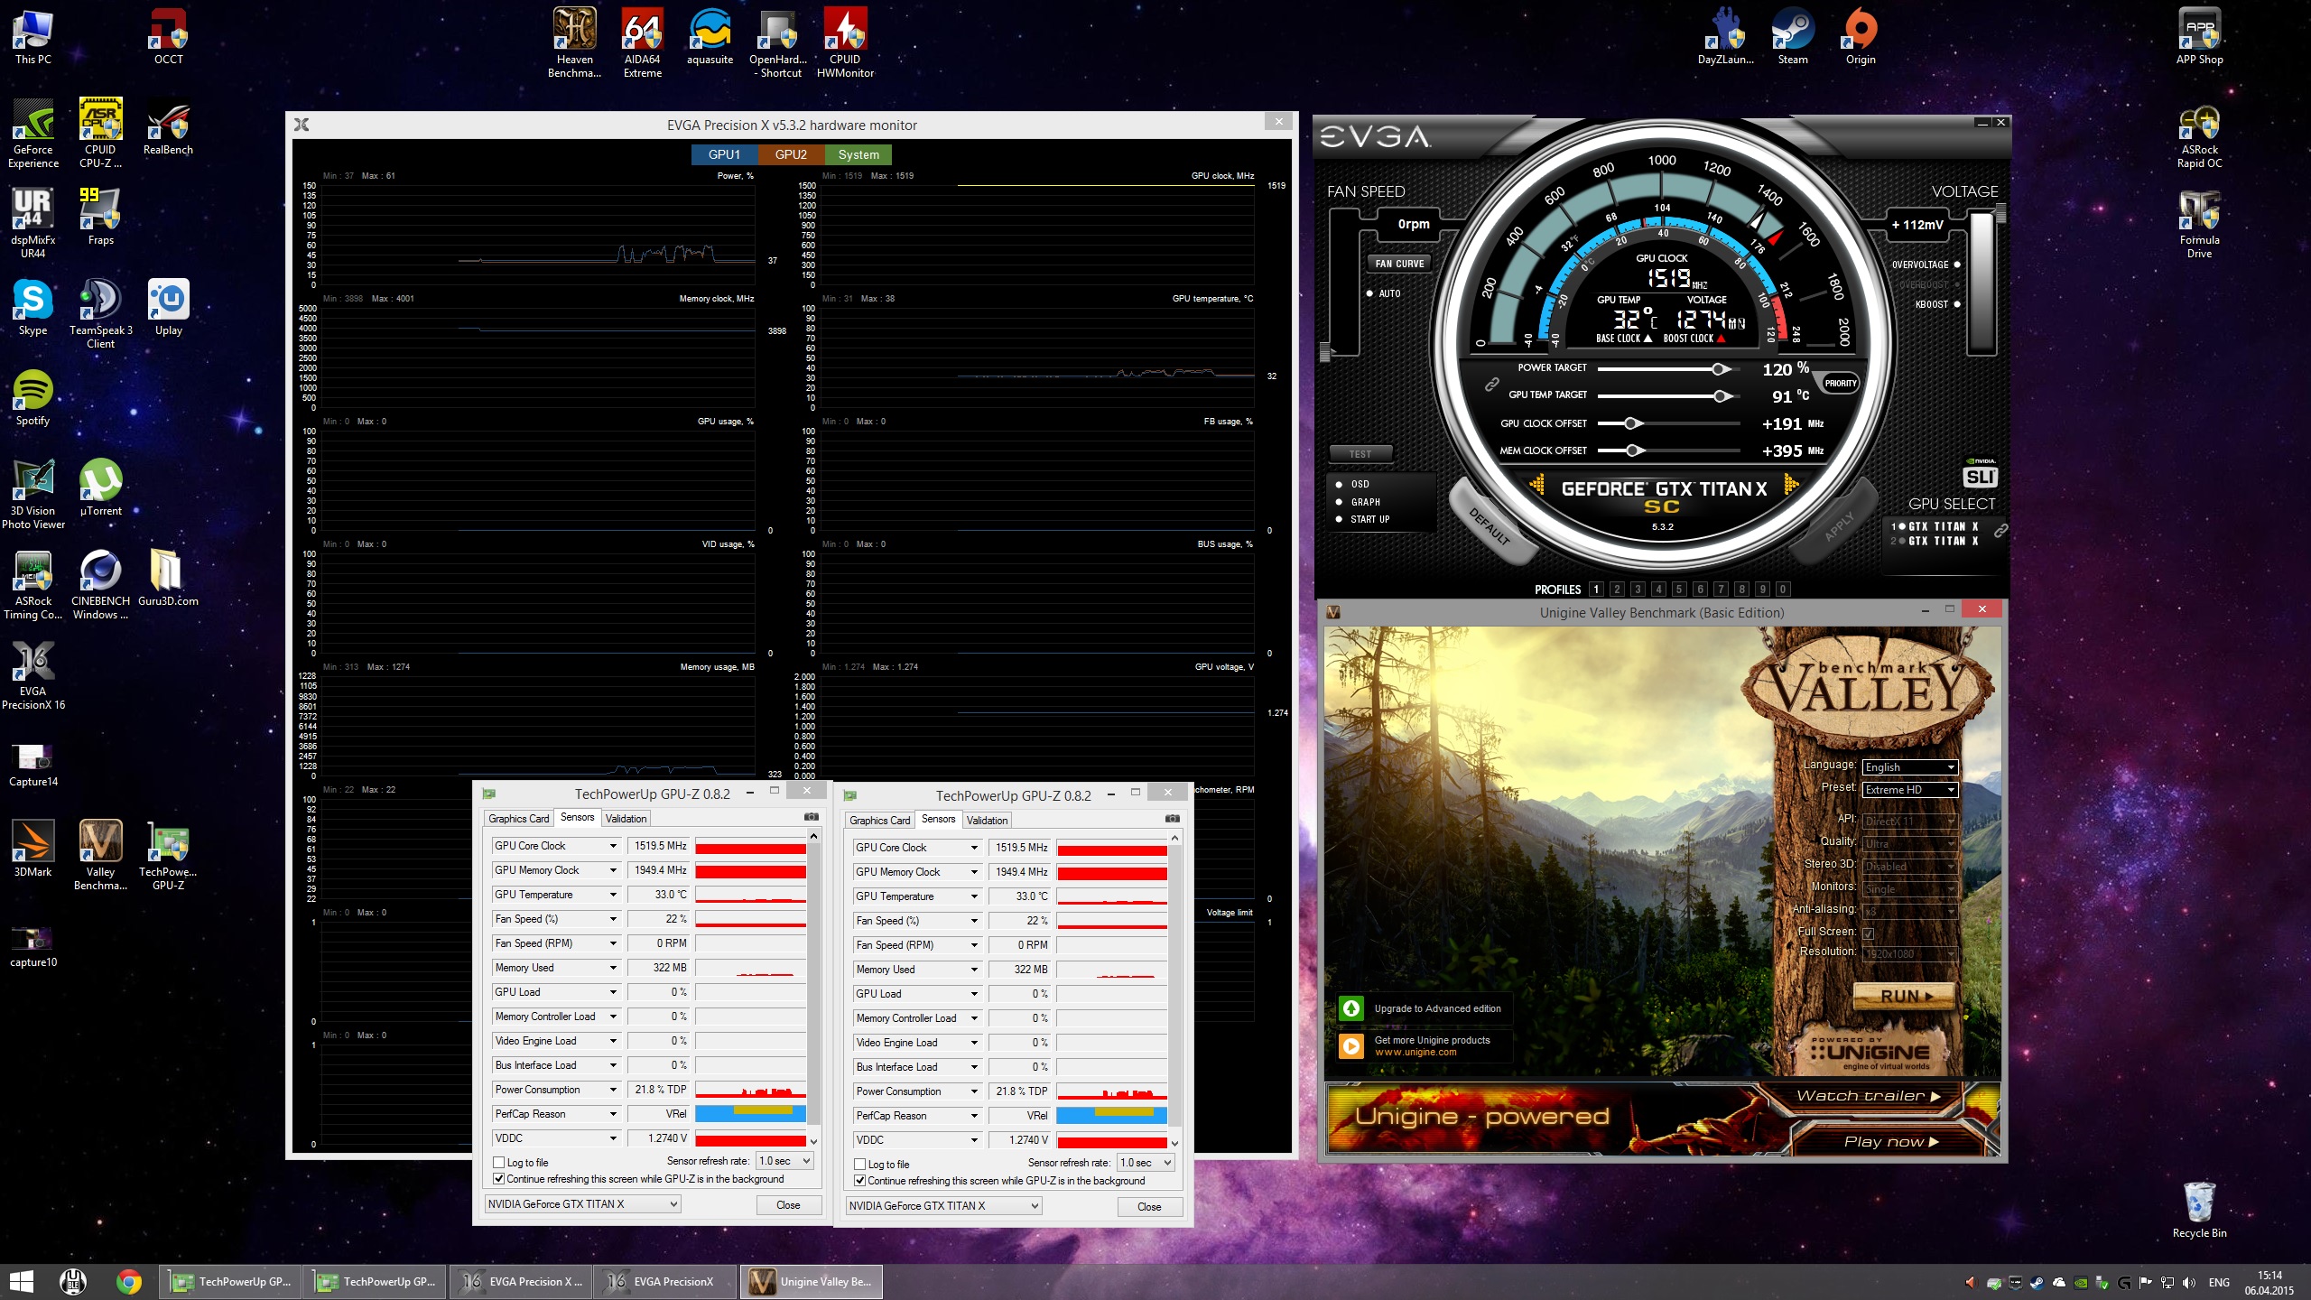Toggle Log to file in the left GPU-Z window

[499, 1163]
